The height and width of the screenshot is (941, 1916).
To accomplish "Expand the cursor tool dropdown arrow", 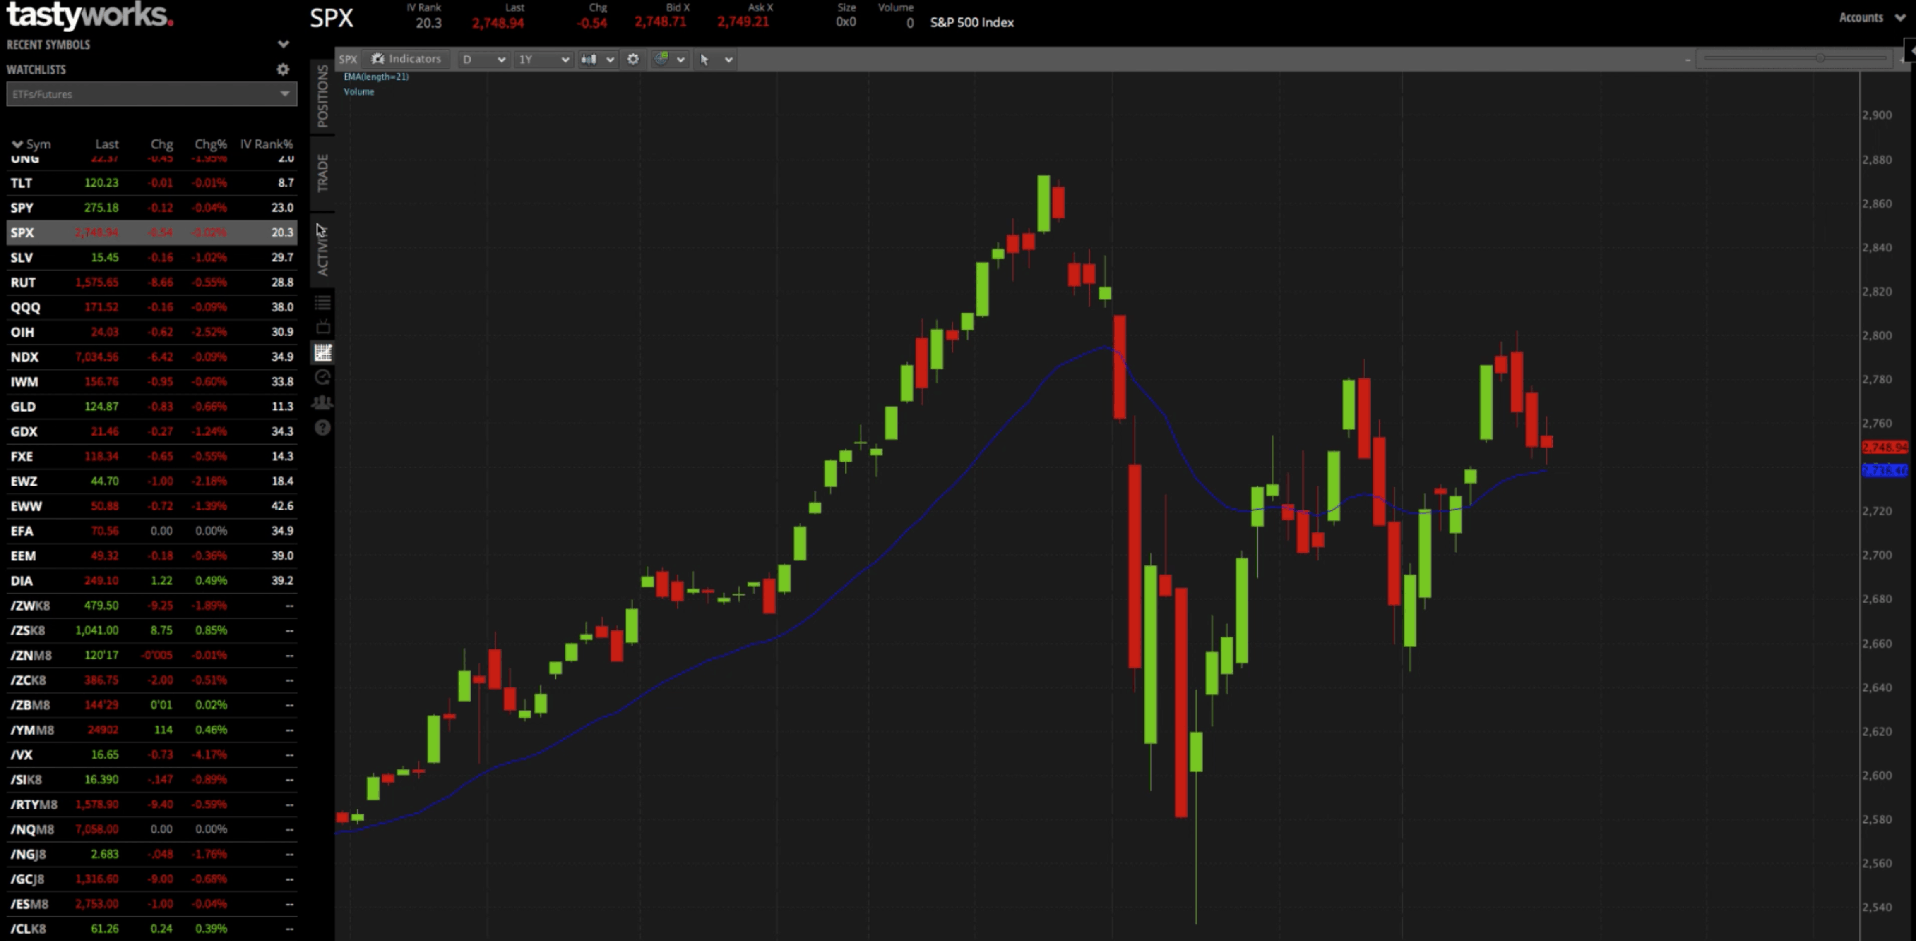I will pyautogui.click(x=729, y=60).
